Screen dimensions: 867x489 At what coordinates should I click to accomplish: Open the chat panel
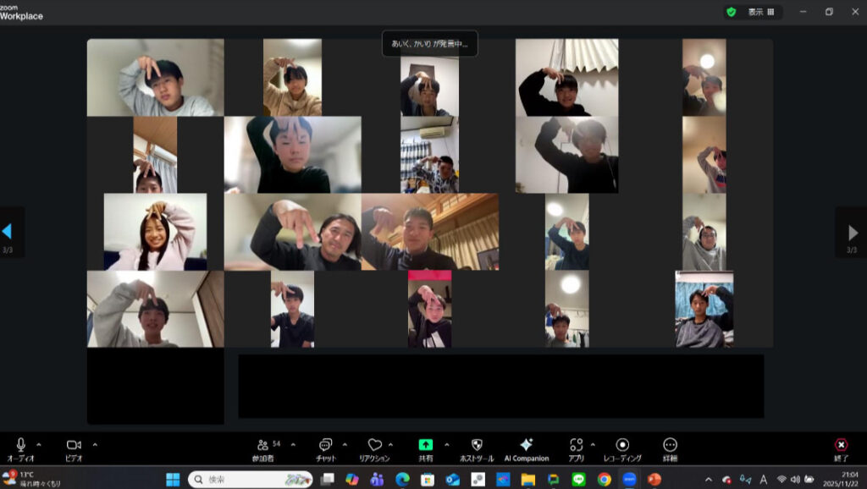(326, 445)
